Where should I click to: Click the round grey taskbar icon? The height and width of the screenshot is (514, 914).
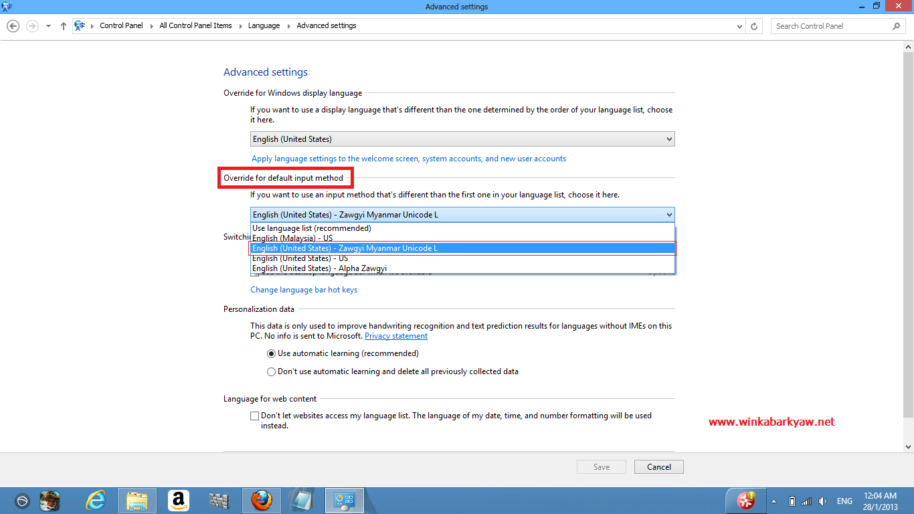click(x=23, y=501)
